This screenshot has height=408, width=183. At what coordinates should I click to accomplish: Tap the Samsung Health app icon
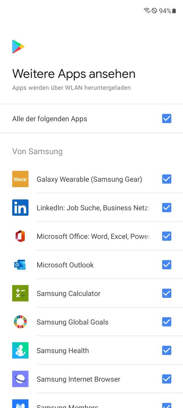20,351
